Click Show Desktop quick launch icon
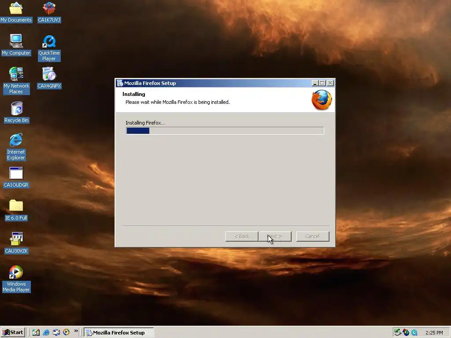 (36, 332)
